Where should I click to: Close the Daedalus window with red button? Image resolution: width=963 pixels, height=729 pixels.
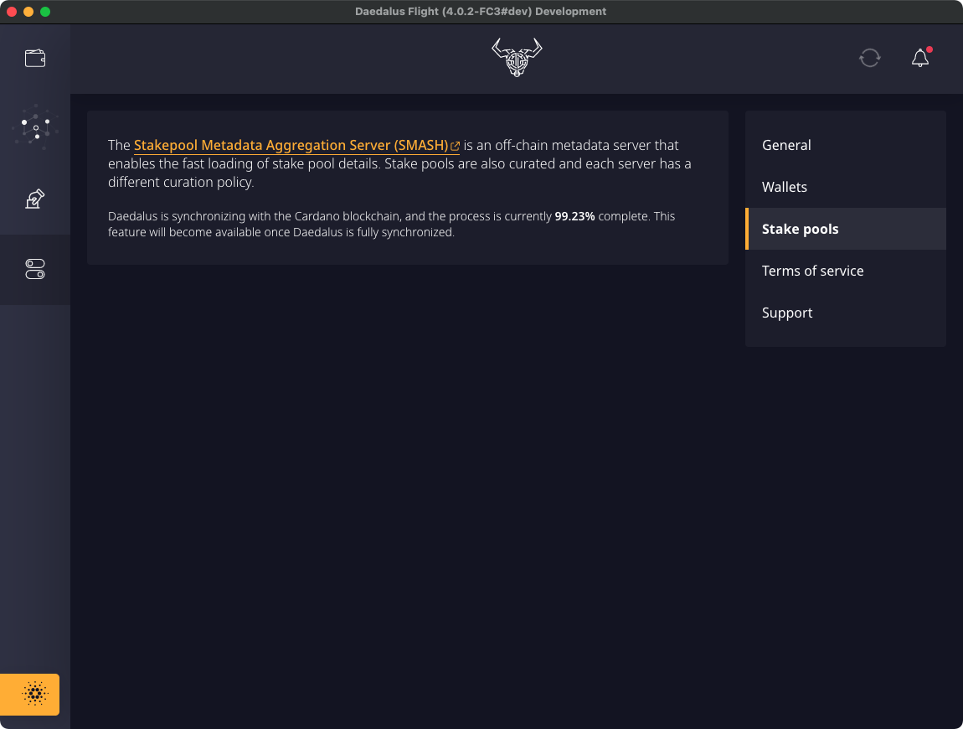12,12
